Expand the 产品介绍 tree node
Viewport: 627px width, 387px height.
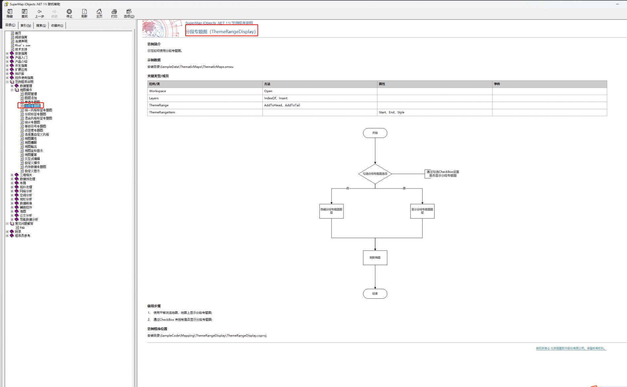click(x=7, y=62)
